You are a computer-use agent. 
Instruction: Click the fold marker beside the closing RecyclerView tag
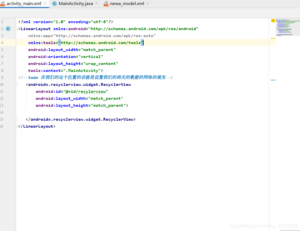click(x=16, y=119)
